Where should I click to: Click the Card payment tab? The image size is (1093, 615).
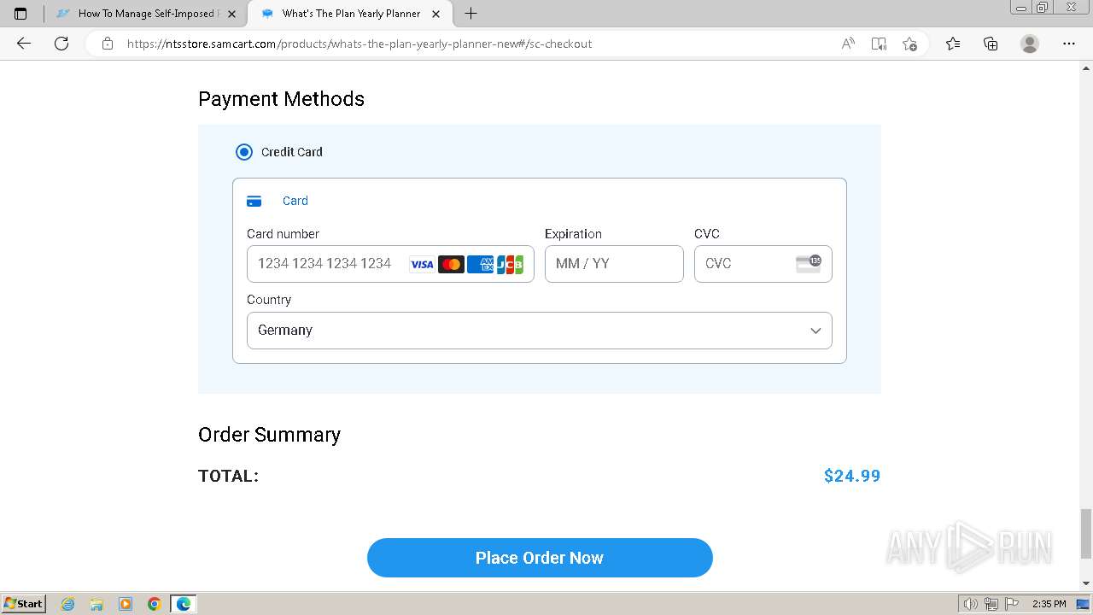click(x=278, y=201)
